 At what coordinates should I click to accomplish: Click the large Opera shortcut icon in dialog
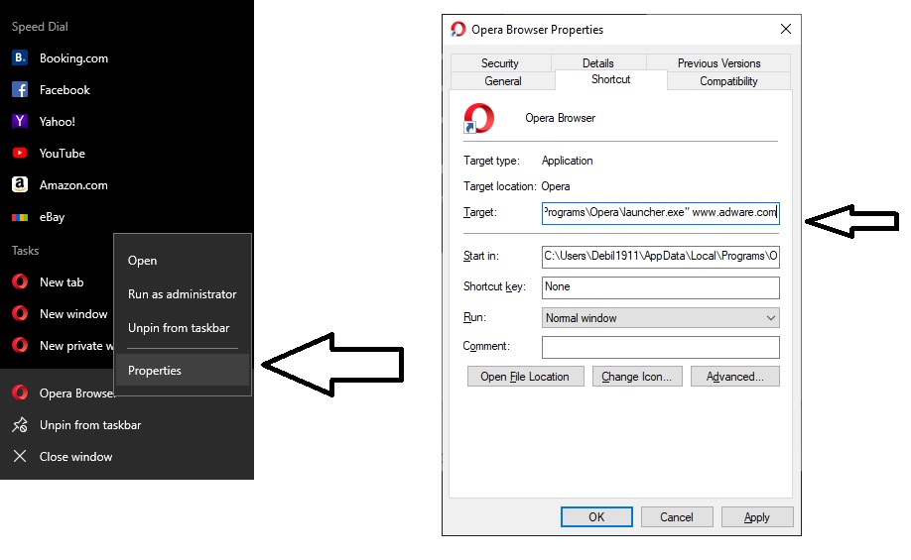pos(478,118)
